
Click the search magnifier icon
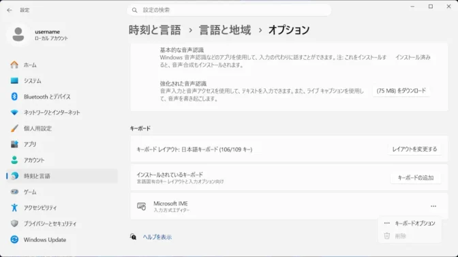click(134, 10)
